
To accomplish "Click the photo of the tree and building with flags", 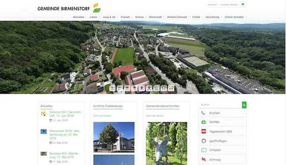I will 114,137.
